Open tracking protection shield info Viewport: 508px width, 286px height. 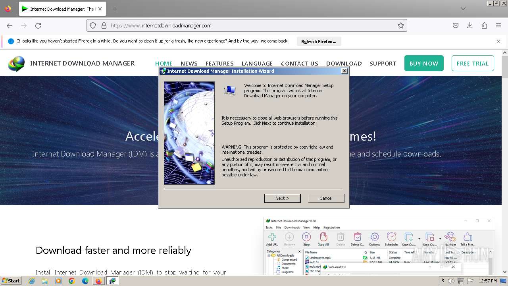[x=93, y=25]
